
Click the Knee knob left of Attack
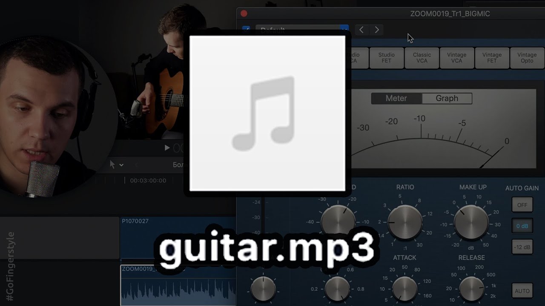click(x=337, y=289)
